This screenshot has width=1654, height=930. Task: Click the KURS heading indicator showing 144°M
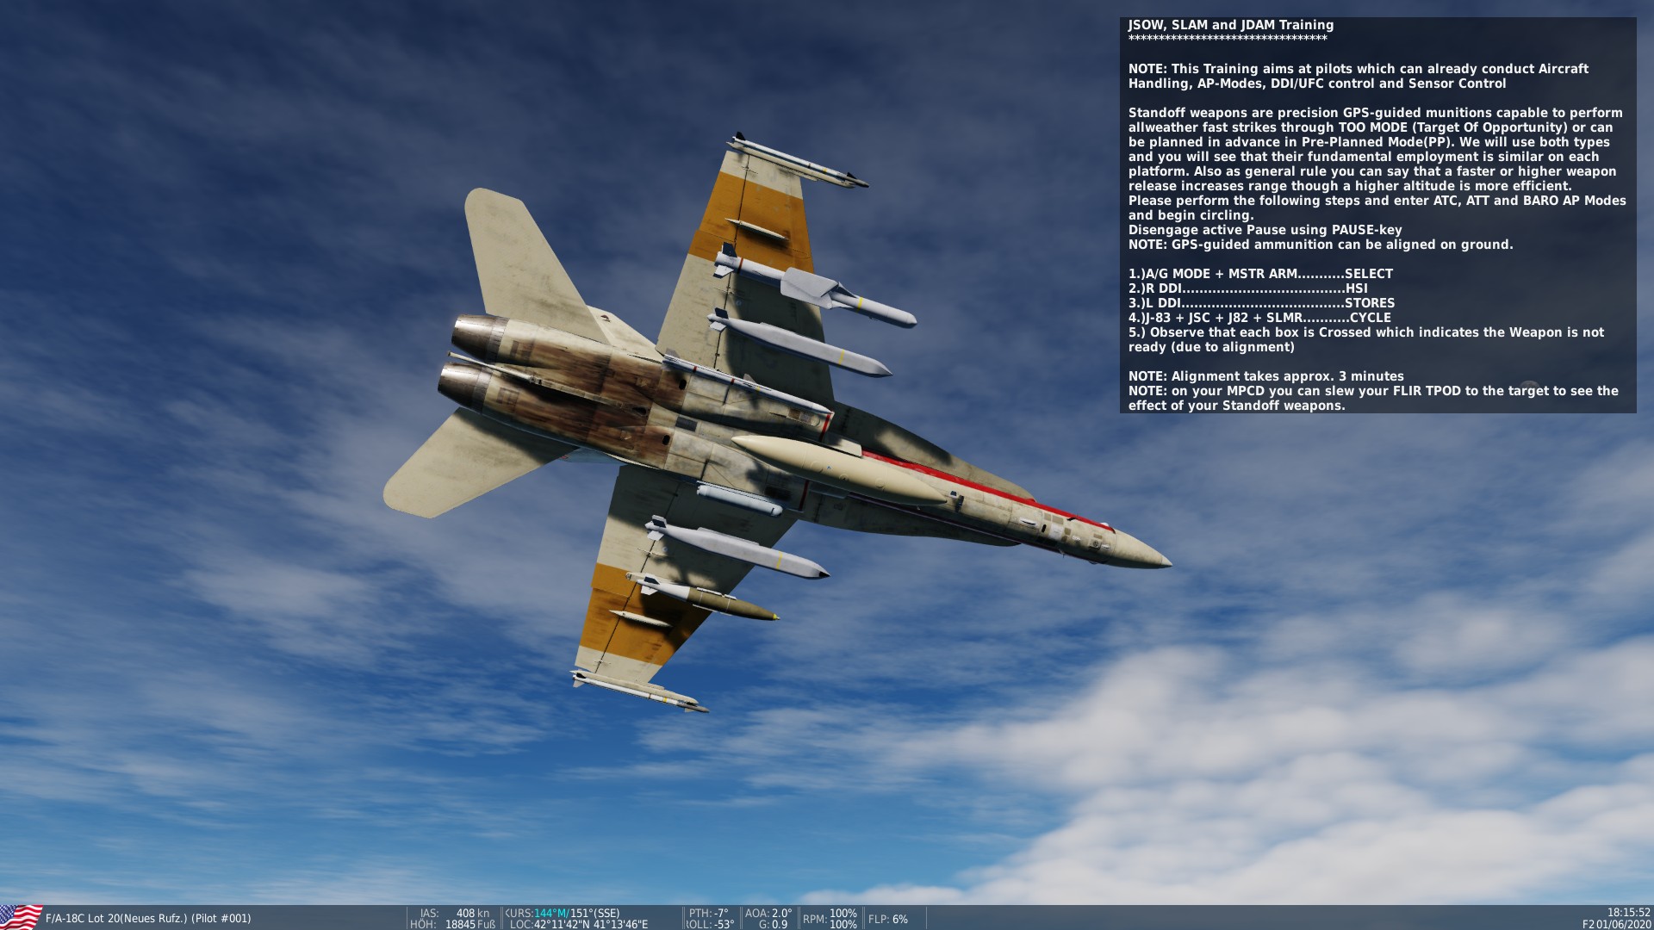click(564, 914)
